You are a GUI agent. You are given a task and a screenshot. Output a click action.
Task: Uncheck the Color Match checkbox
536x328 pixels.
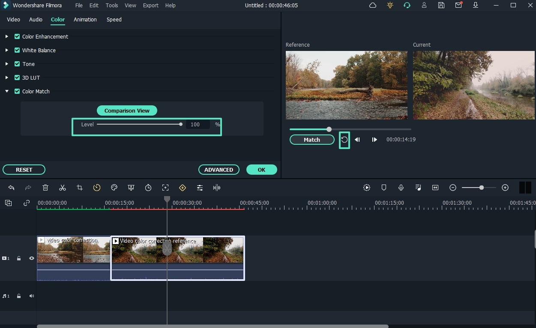(17, 91)
